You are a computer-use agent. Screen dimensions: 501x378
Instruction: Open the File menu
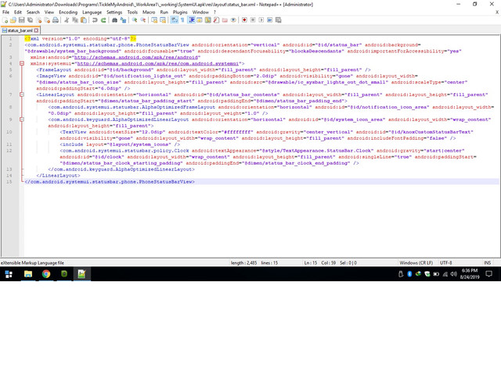pos(5,12)
